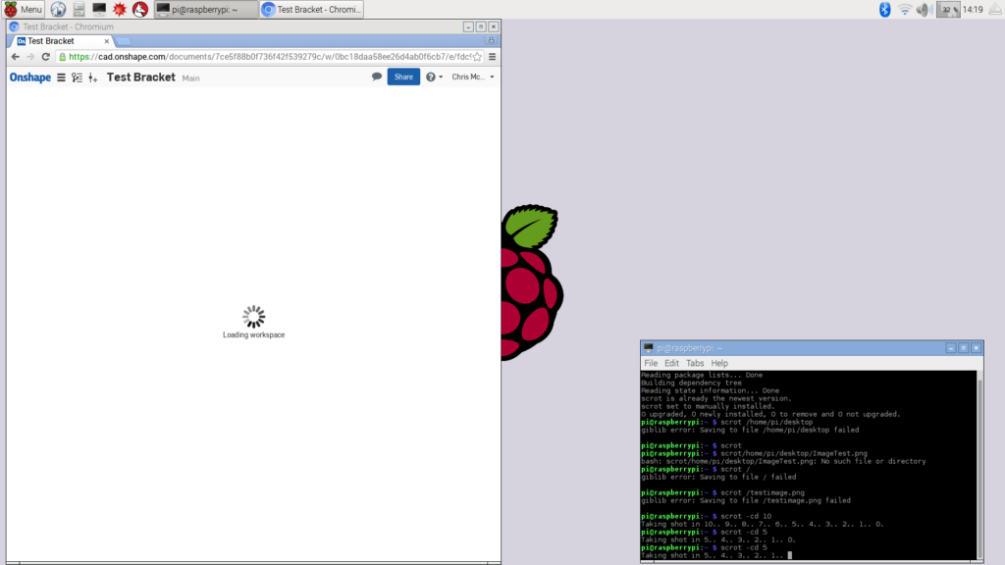Screen dimensions: 1005x565
Task: Go back in Chromium
Action: pyautogui.click(x=16, y=57)
